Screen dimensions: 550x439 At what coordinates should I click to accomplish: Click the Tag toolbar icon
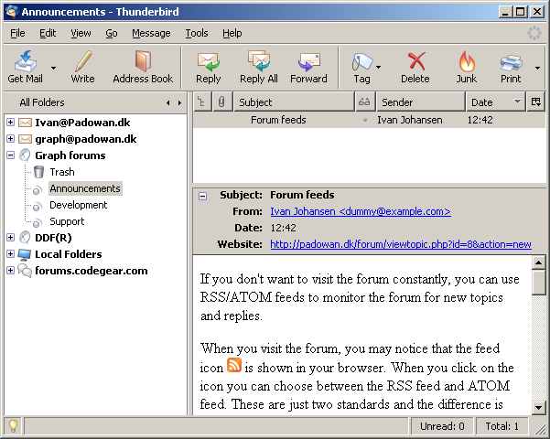click(361, 67)
